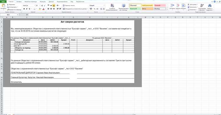Cut selection with Вырезать
Screen dimensions: 221x115
(11, 4)
